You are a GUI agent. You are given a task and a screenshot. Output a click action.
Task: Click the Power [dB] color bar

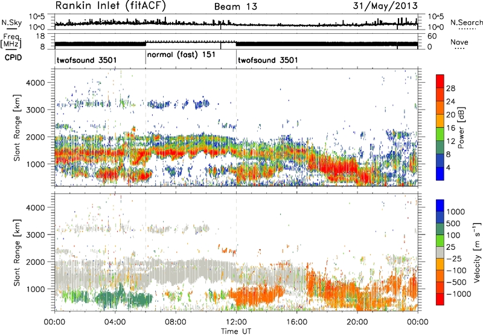click(x=440, y=127)
